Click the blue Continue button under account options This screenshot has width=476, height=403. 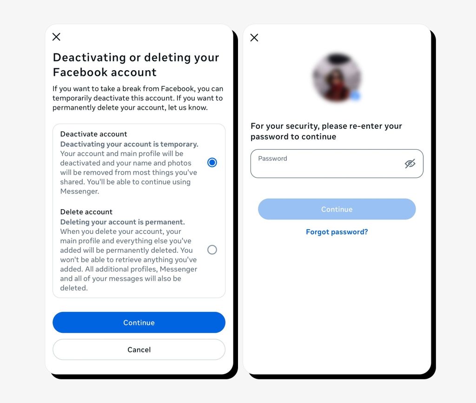click(x=139, y=322)
